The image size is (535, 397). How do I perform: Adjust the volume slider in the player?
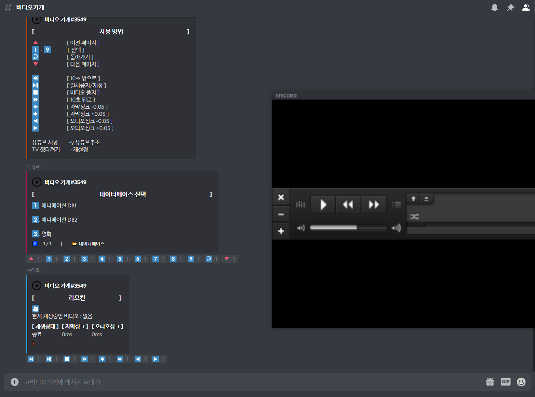point(347,228)
